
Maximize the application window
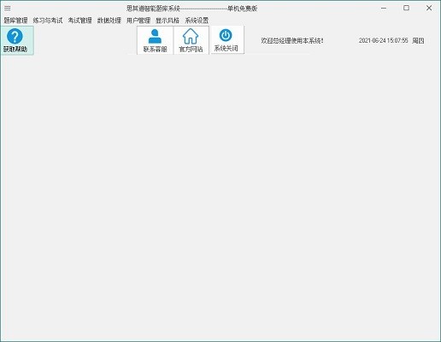coord(407,8)
